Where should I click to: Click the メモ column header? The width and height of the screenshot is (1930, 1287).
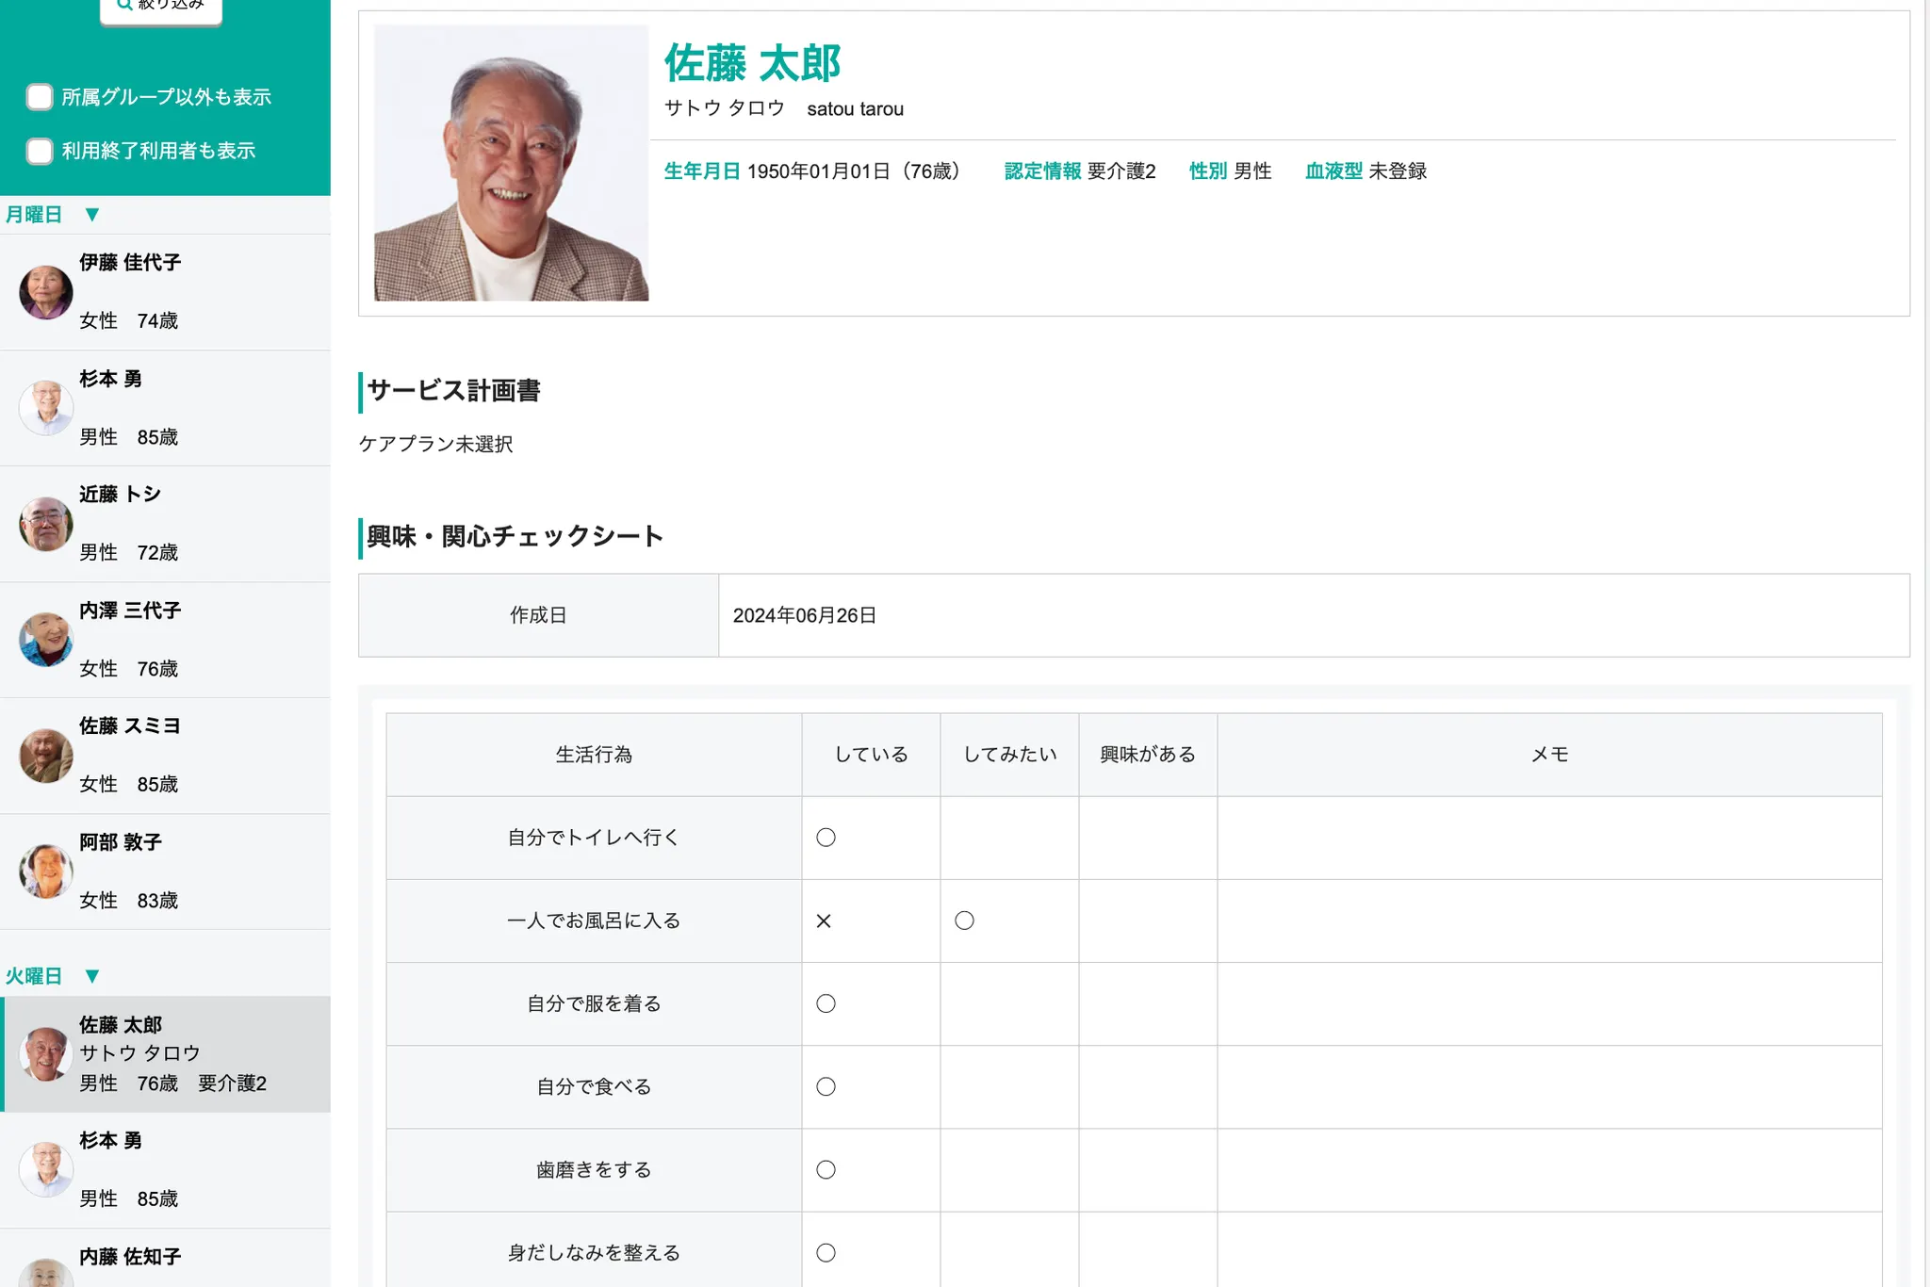click(1549, 755)
